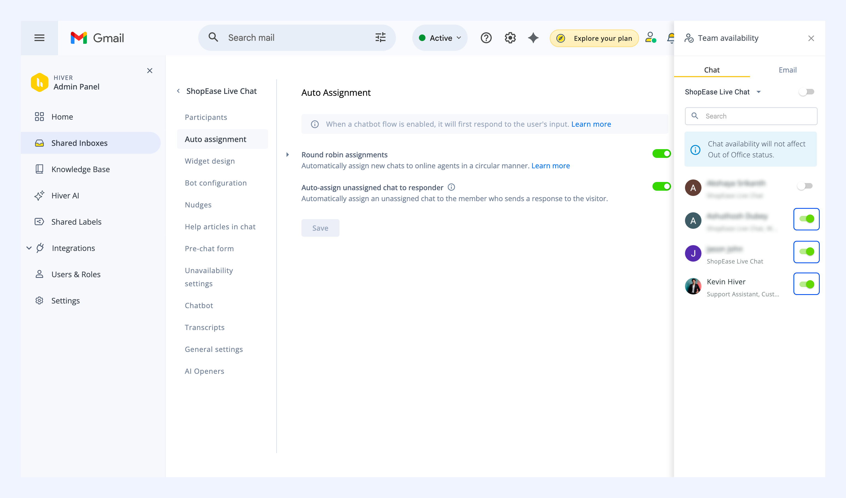Viewport: 846px width, 498px height.
Task: Open Bot configuration settings
Action: pyautogui.click(x=215, y=183)
